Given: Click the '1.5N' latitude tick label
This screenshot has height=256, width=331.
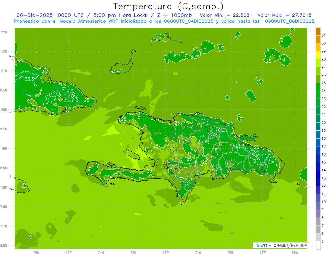Looking at the screenshot, I should coord(4,52).
